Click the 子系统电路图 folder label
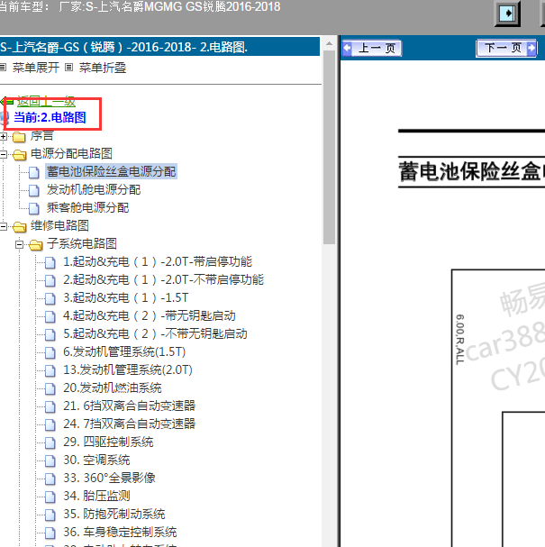The image size is (545, 547). pos(82,244)
